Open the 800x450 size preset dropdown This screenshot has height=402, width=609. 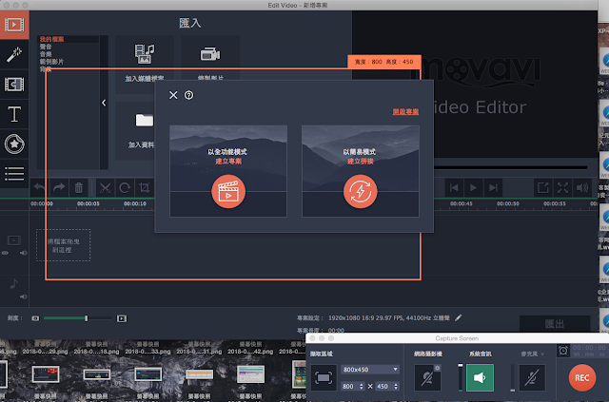370,370
